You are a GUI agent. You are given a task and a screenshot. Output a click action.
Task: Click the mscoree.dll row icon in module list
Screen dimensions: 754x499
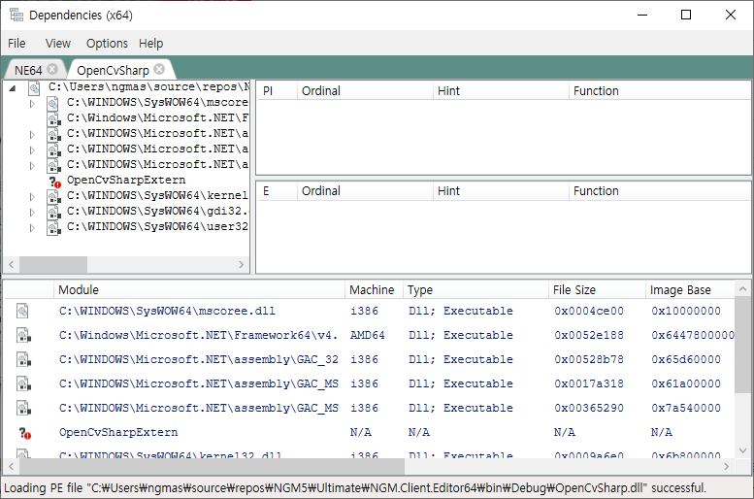point(22,311)
